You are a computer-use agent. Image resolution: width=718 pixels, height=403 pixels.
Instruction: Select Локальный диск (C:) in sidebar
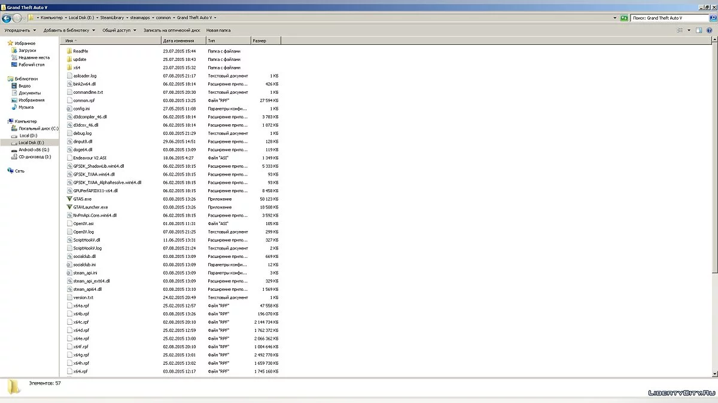click(x=38, y=128)
